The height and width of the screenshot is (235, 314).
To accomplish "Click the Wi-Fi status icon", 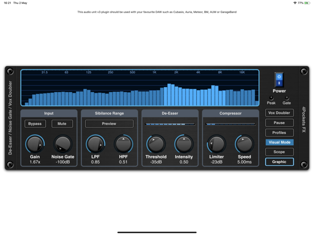I will pos(295,3).
